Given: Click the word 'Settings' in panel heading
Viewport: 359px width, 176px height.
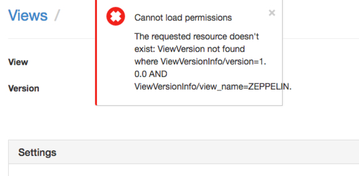Looking at the screenshot, I should click(x=37, y=152).
